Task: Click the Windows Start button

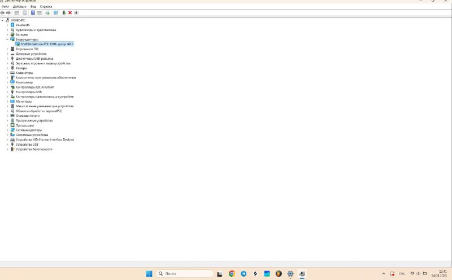Action: (149, 274)
